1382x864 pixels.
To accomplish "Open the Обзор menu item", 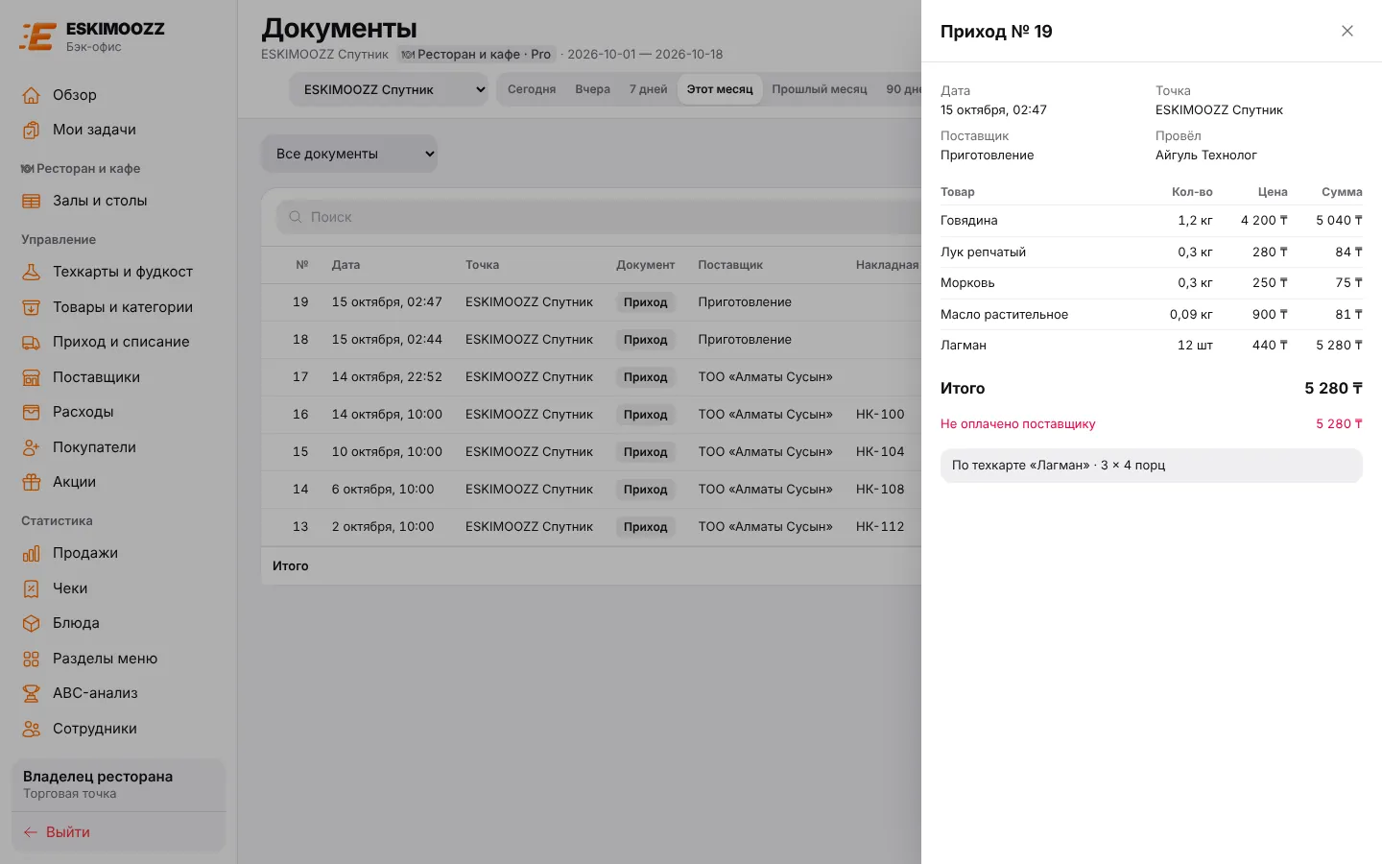I will coord(118,95).
